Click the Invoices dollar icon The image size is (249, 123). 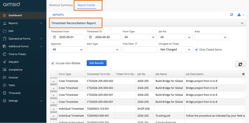point(4,77)
